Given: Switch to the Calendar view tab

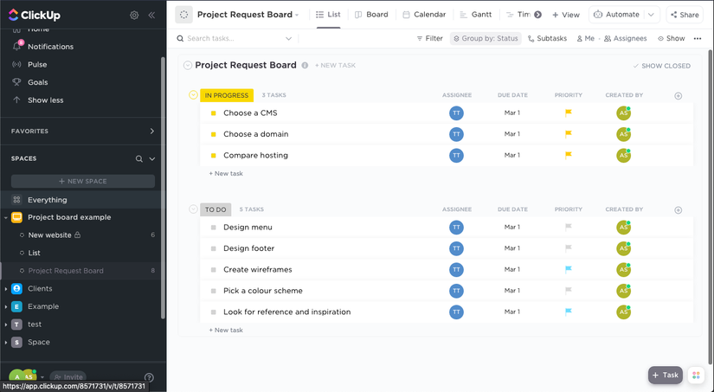Looking at the screenshot, I should coord(424,15).
